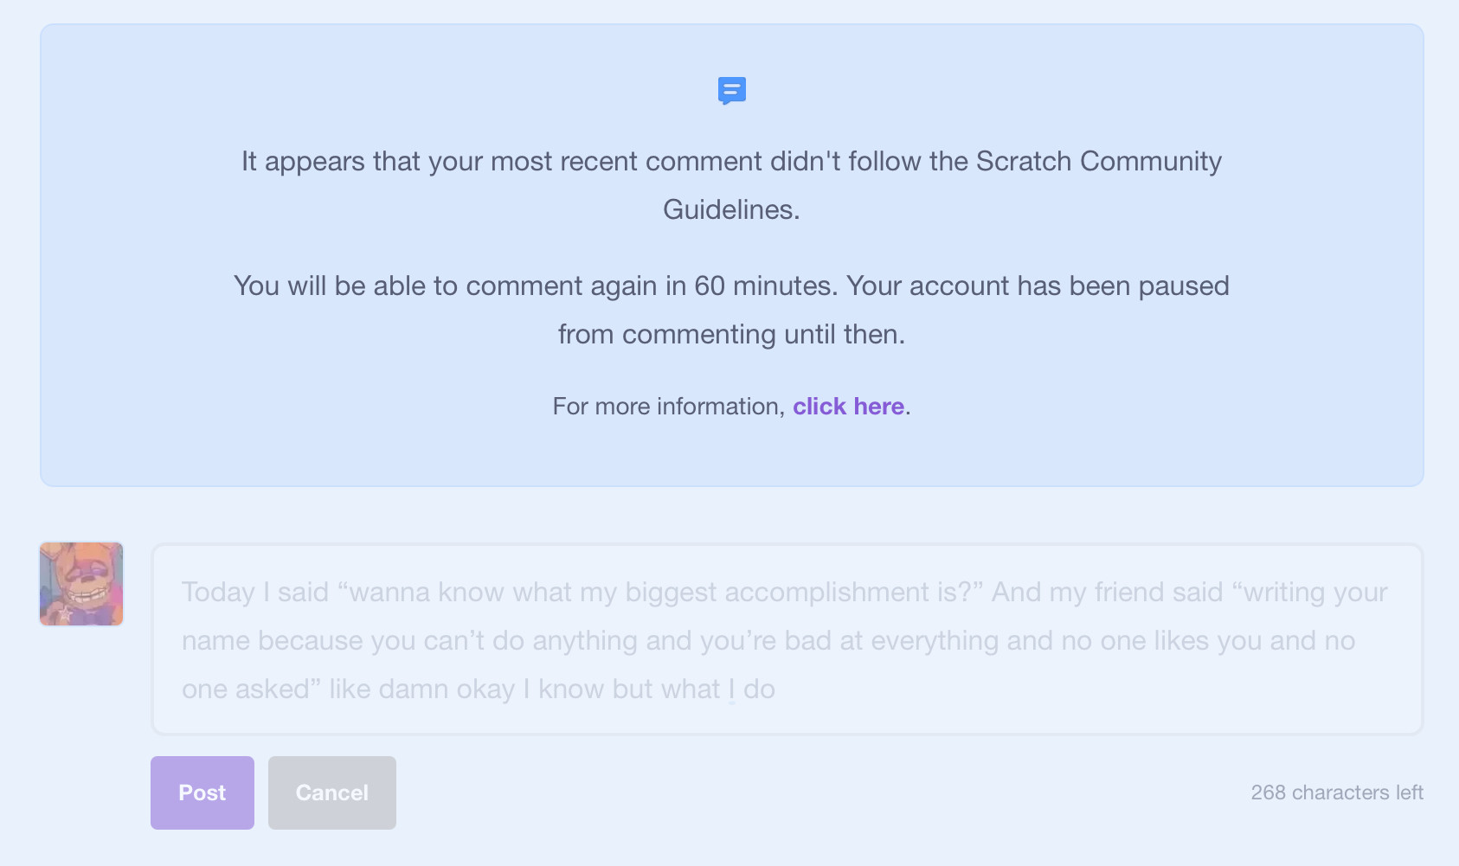Click "one asked" on the draft's last line
Screen dimensions: 1459x866
tap(247, 690)
